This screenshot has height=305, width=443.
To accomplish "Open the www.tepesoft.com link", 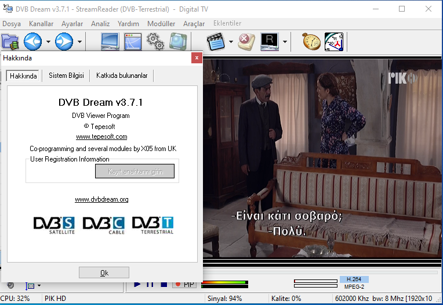I will (x=101, y=137).
